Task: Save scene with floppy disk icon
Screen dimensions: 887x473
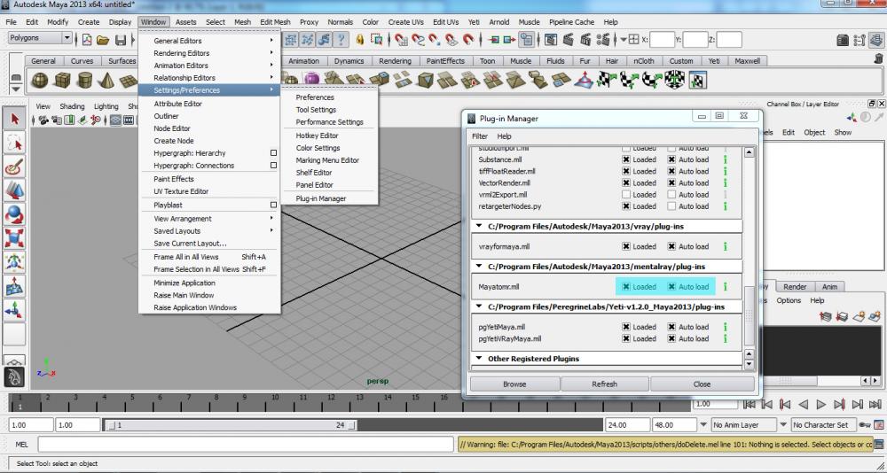Action: (121, 40)
